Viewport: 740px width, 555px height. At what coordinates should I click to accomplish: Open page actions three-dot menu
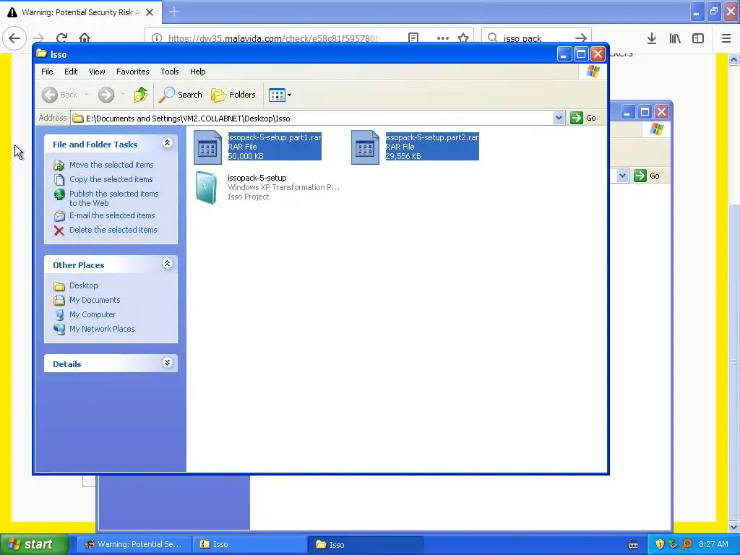click(x=443, y=38)
